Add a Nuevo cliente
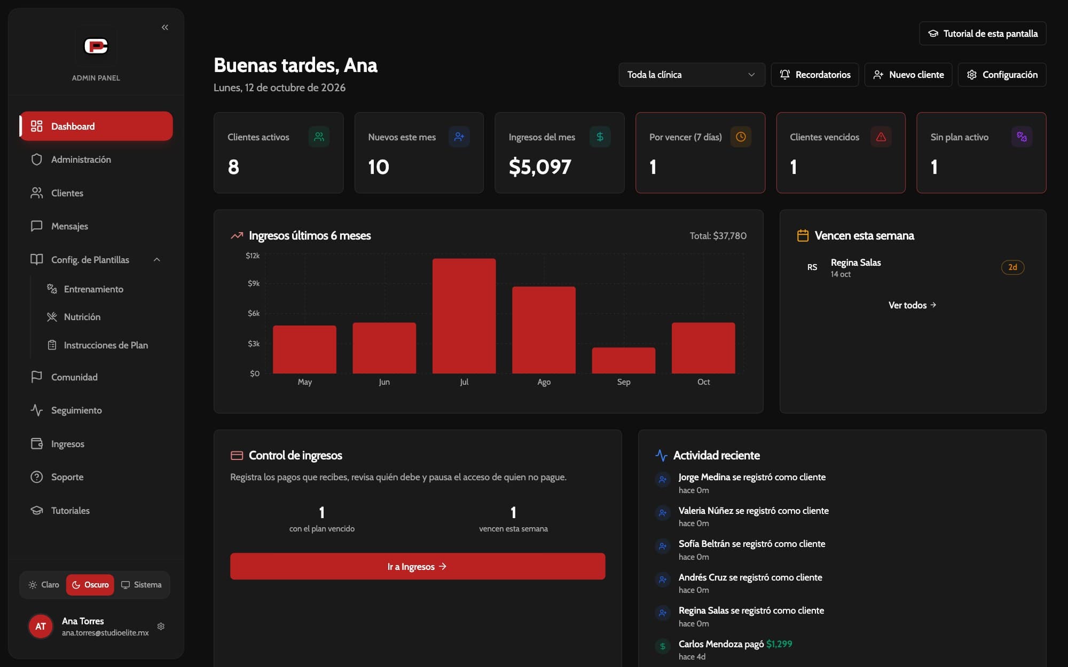Screen dimensions: 1068x667 (908, 75)
